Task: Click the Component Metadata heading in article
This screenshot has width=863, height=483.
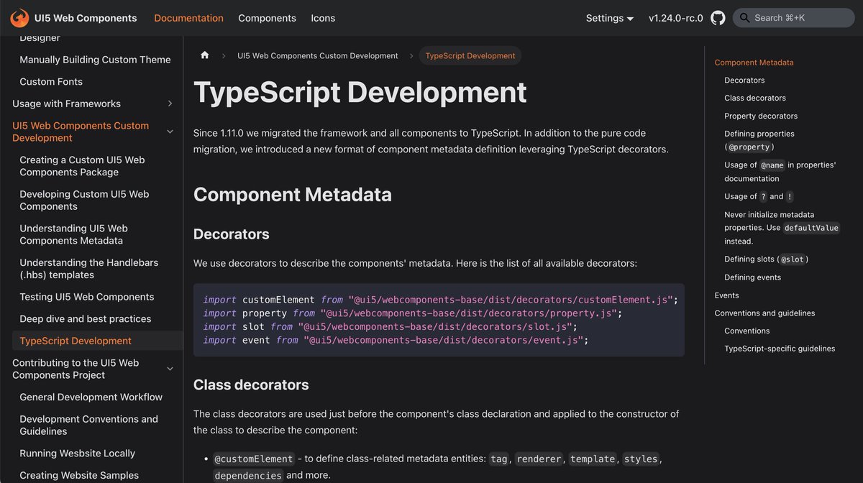Action: (293, 195)
